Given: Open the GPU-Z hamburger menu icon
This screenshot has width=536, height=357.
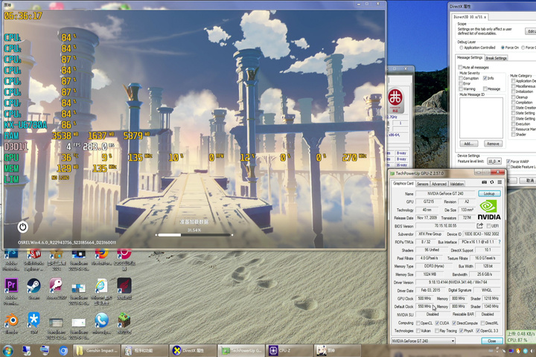Looking at the screenshot, I should pyautogui.click(x=500, y=182).
